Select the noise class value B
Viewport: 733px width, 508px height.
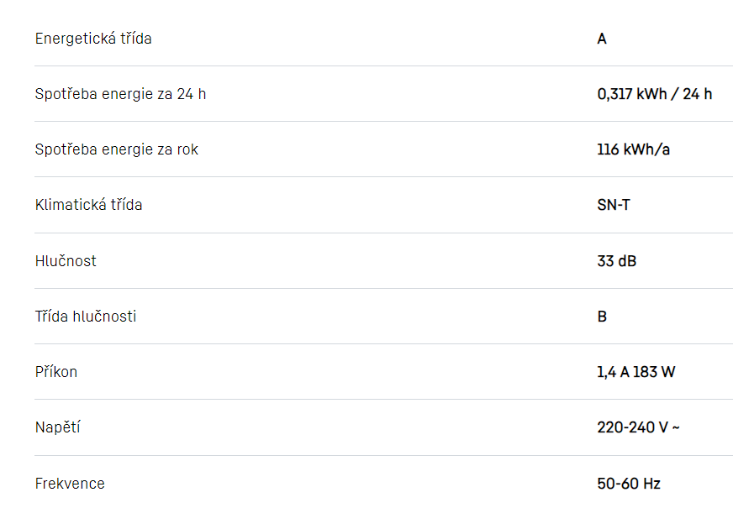[x=602, y=317]
